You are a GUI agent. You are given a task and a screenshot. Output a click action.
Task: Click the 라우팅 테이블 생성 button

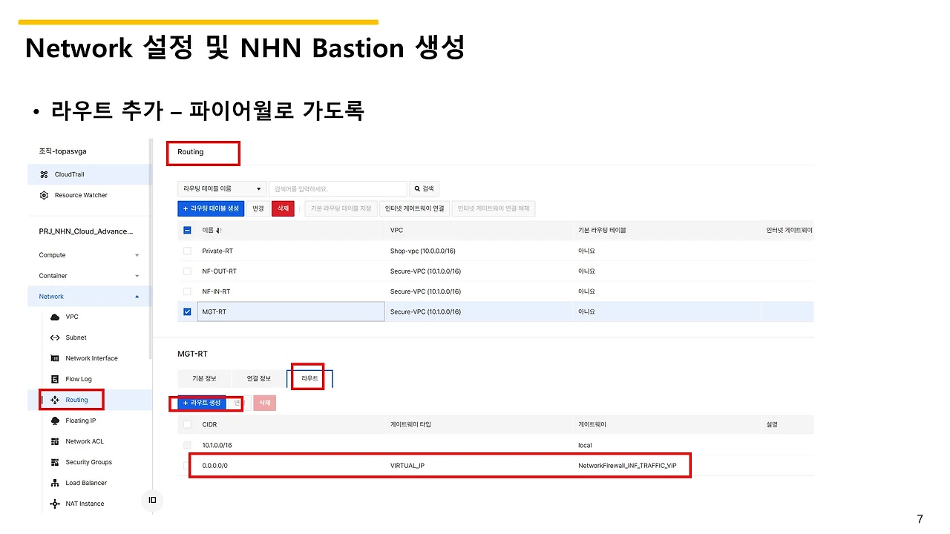pyautogui.click(x=211, y=209)
